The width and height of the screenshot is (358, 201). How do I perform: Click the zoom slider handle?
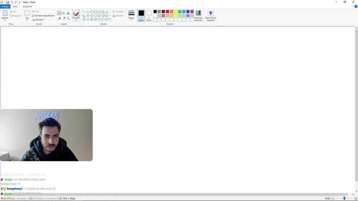(344, 198)
